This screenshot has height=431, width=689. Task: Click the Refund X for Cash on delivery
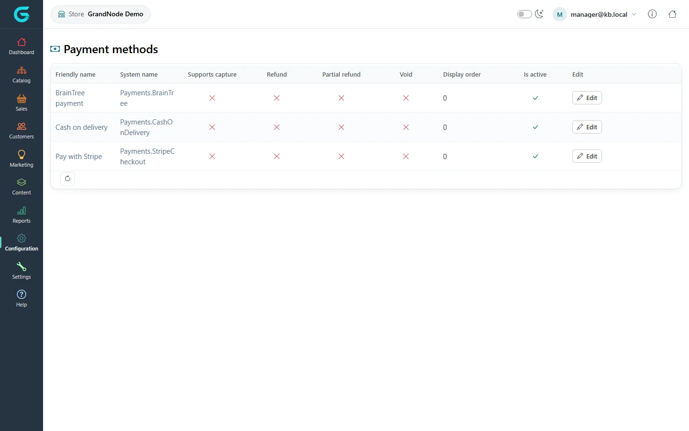tap(277, 127)
